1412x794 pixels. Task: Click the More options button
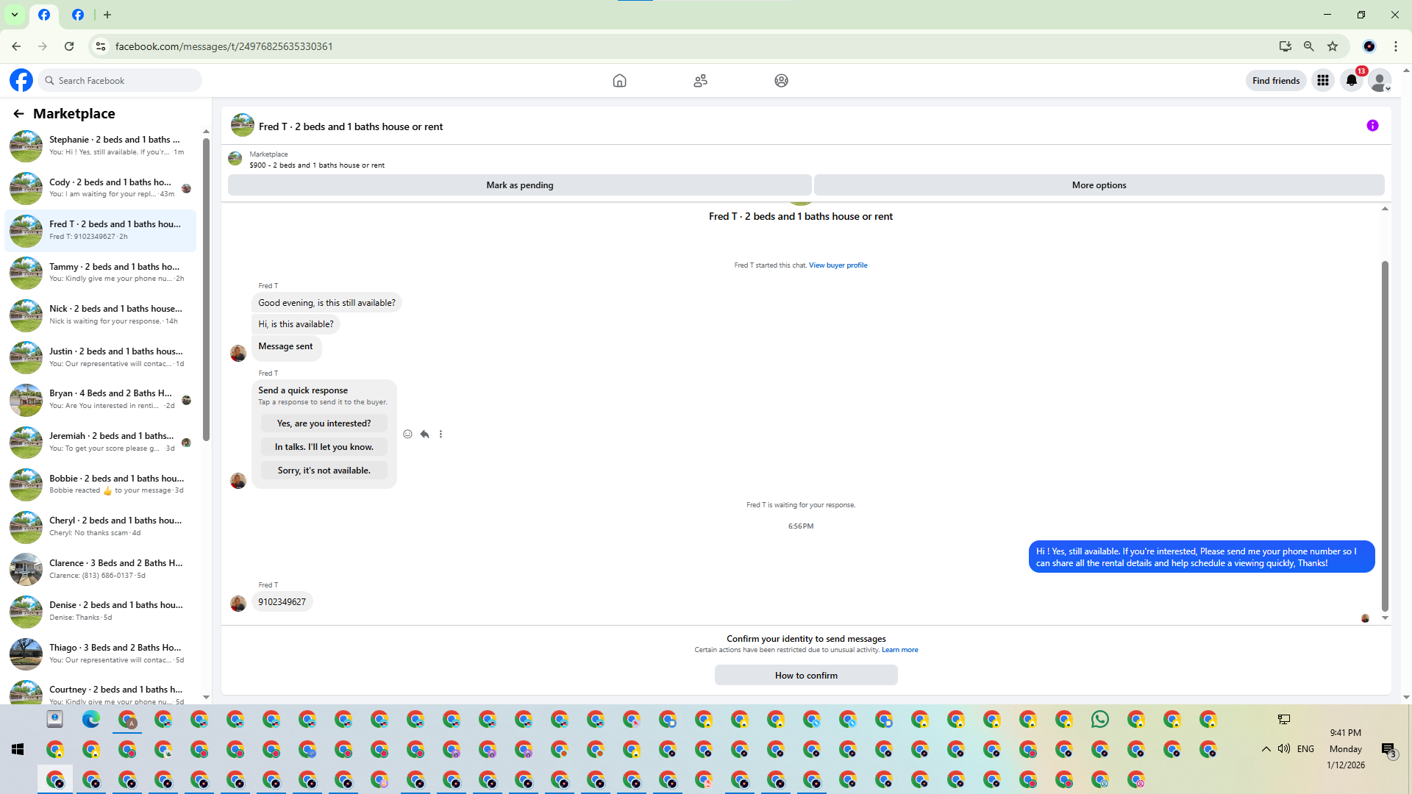click(x=1099, y=185)
